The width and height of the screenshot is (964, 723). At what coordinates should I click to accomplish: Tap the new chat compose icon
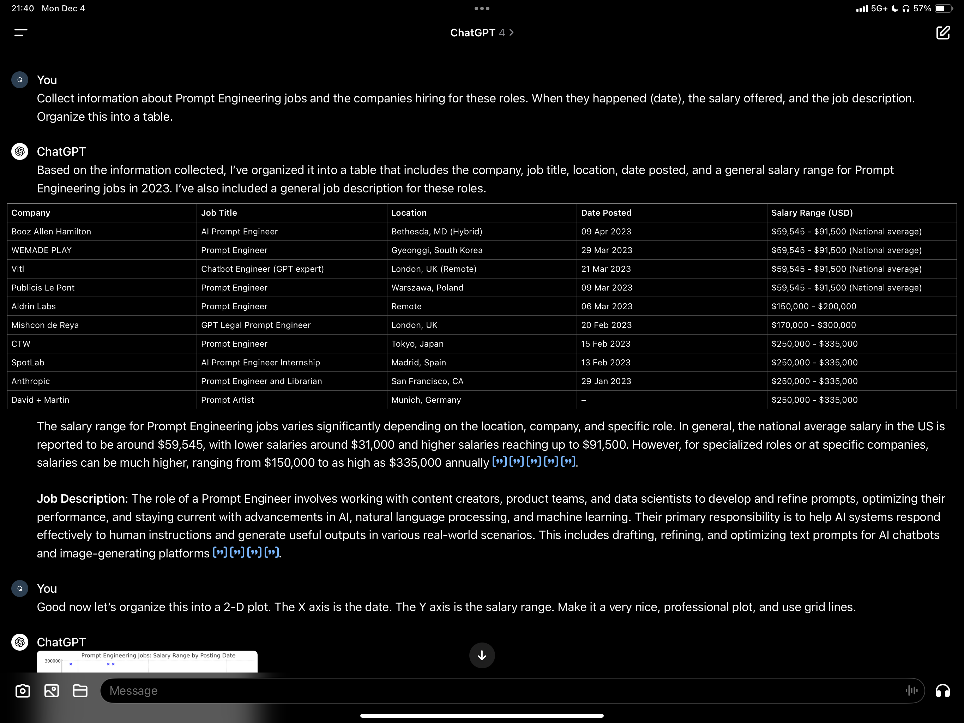point(942,33)
